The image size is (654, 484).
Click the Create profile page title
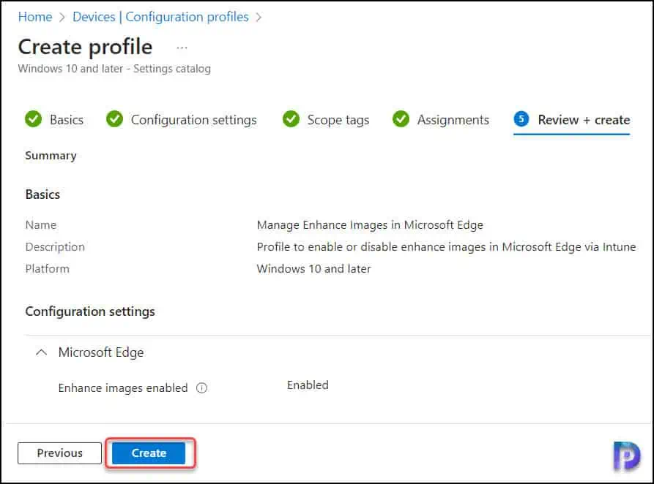[85, 47]
